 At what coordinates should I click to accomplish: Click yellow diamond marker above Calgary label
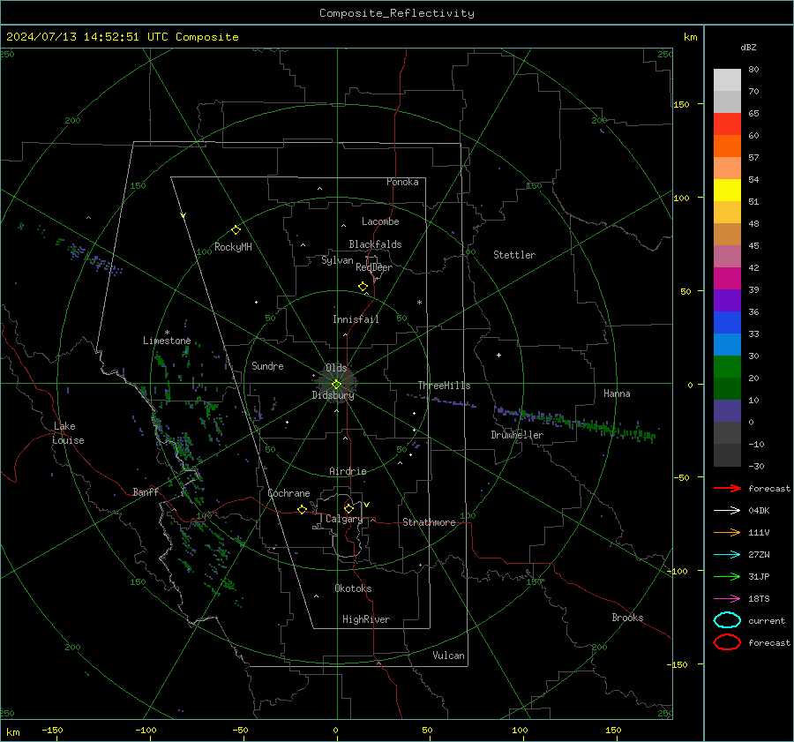348,508
